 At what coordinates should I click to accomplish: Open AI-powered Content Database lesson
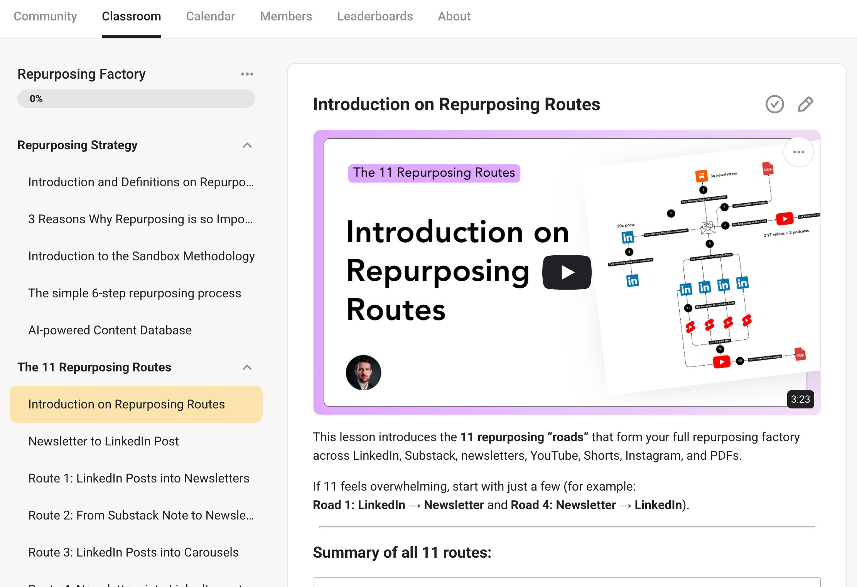click(110, 330)
